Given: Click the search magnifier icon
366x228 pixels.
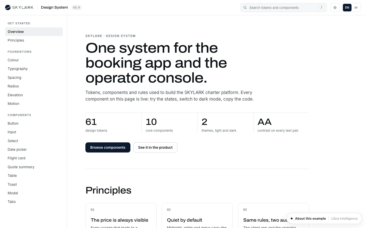Looking at the screenshot, I should [245, 8].
